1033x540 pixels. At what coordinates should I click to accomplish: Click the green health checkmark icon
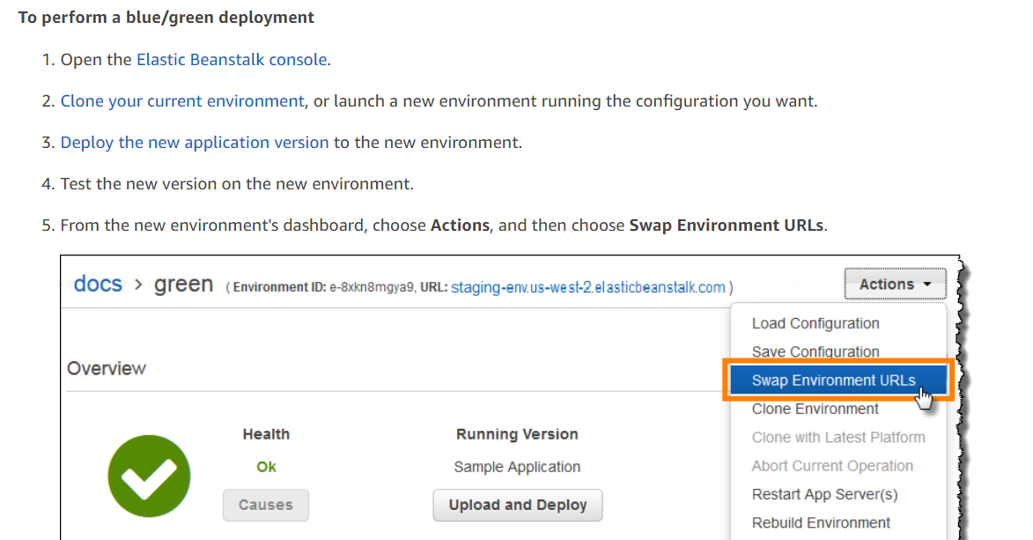pos(149,477)
